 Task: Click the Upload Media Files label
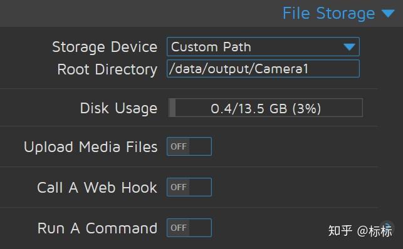90,147
